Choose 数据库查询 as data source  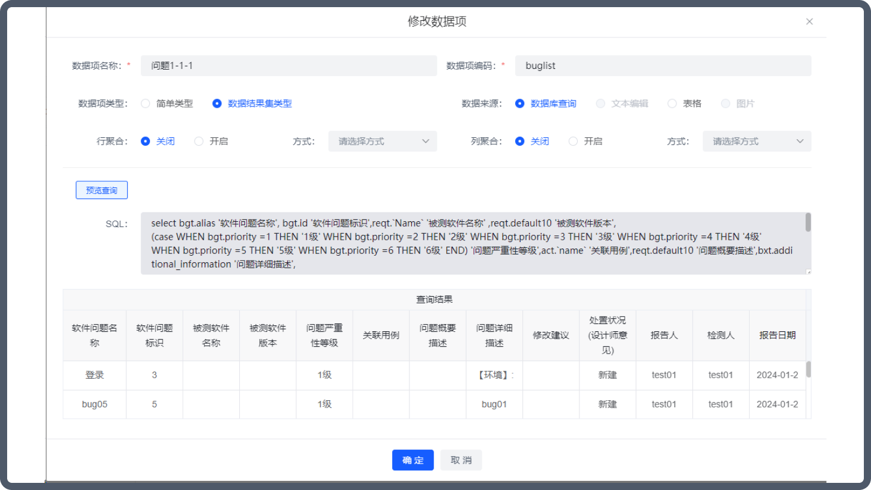coord(546,103)
